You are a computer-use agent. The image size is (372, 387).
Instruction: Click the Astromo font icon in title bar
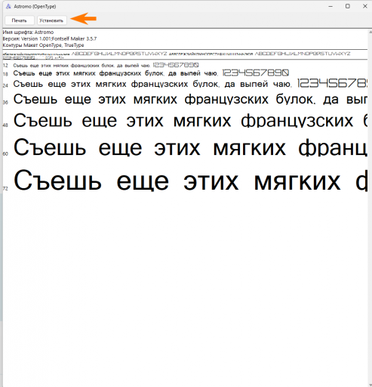click(8, 6)
